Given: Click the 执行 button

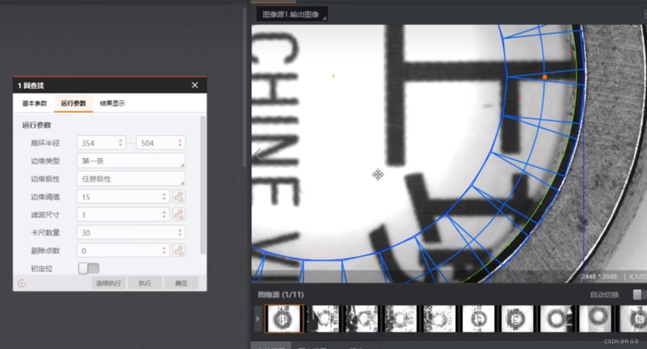Looking at the screenshot, I should click(145, 283).
